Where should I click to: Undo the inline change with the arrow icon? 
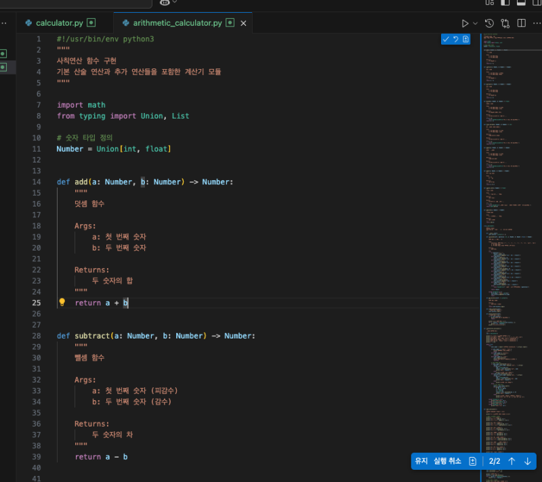coord(456,39)
